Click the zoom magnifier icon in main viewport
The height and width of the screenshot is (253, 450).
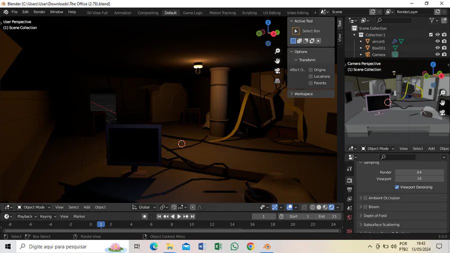(277, 51)
